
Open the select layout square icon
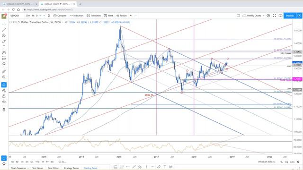[238, 16]
